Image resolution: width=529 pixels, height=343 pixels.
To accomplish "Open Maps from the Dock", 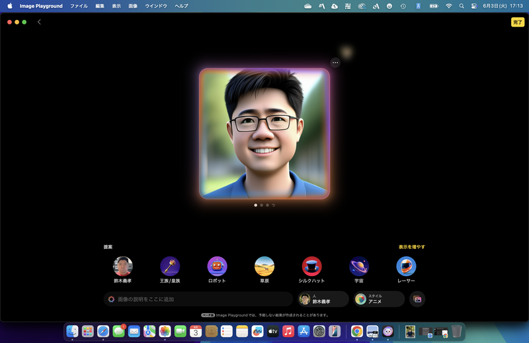I will click(149, 332).
